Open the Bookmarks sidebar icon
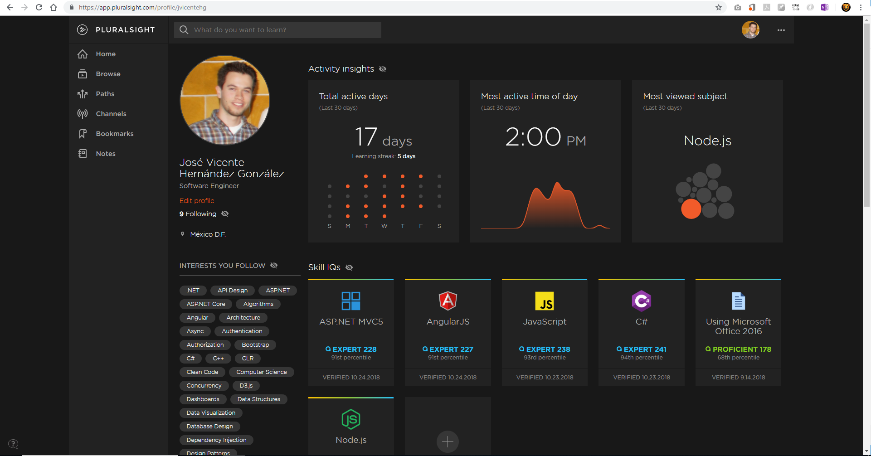This screenshot has width=871, height=456. 83,134
